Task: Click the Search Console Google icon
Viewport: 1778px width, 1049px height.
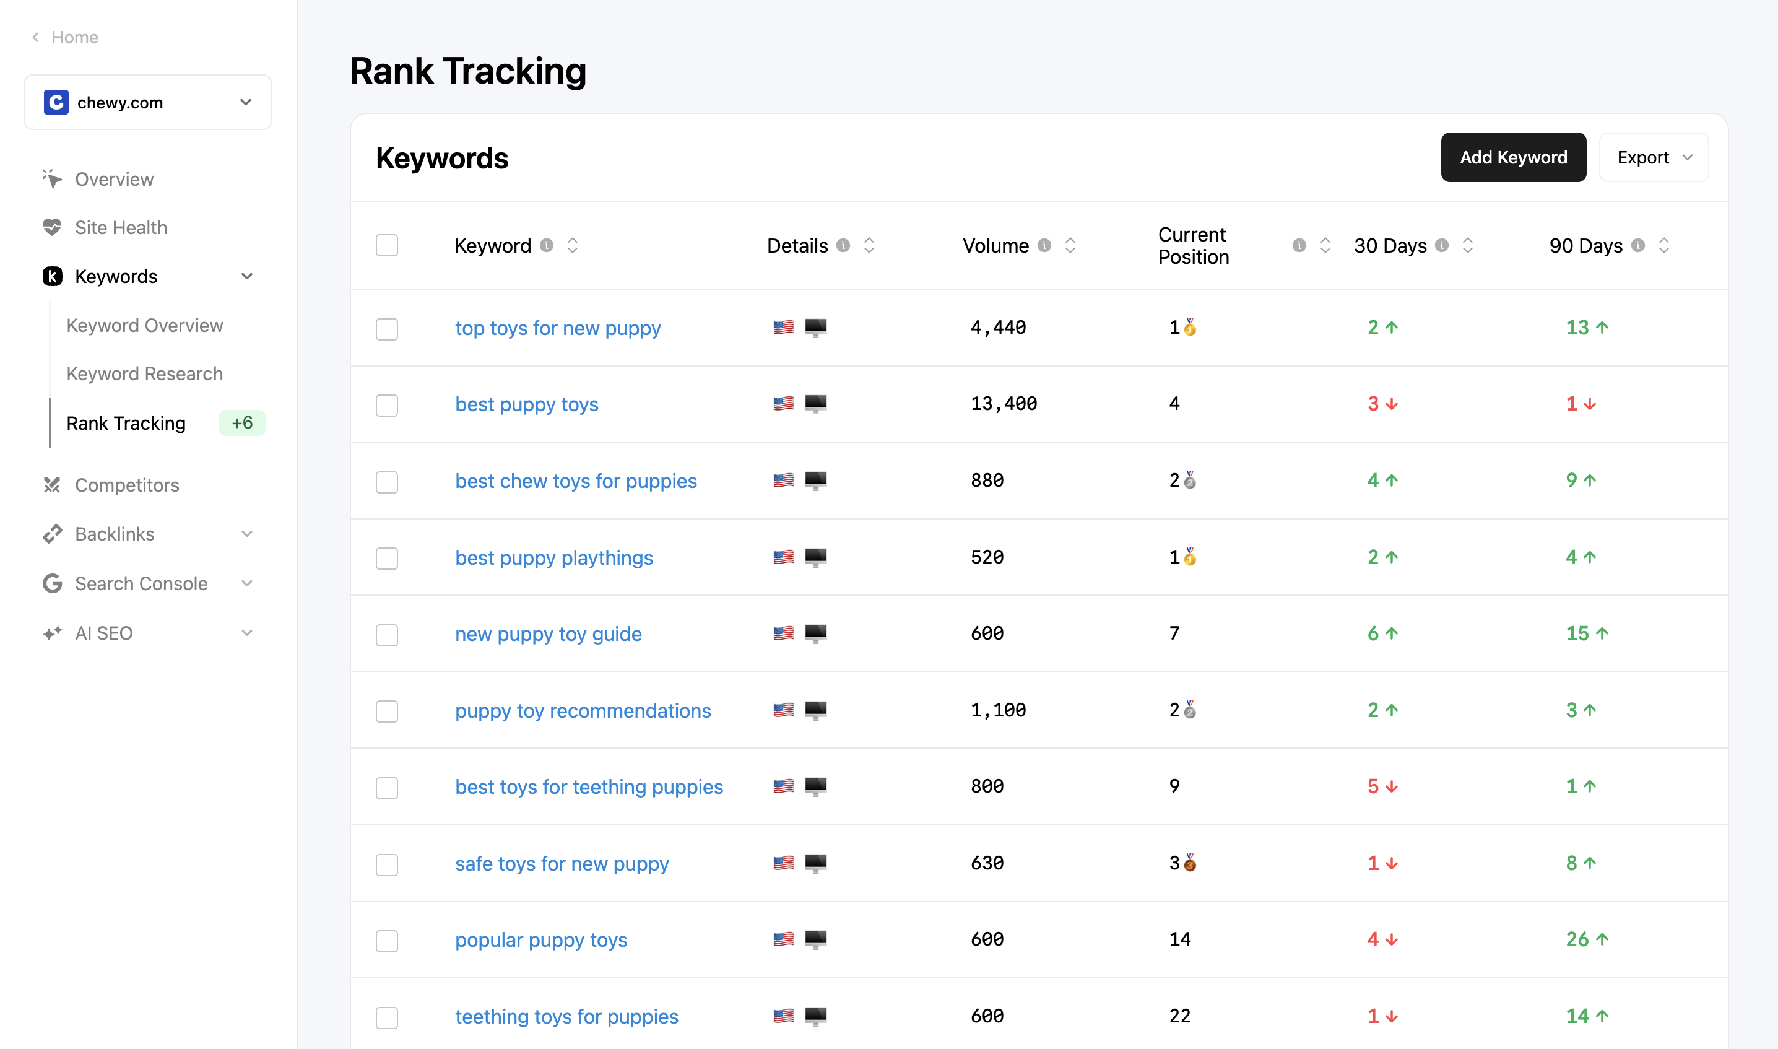Action: coord(51,584)
